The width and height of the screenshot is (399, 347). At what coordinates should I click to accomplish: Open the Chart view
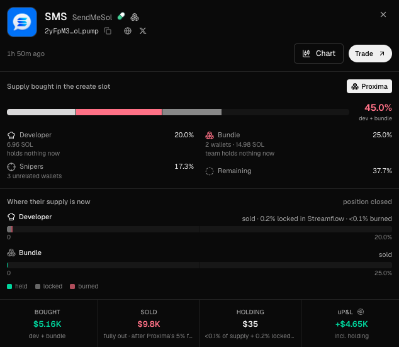(x=318, y=54)
